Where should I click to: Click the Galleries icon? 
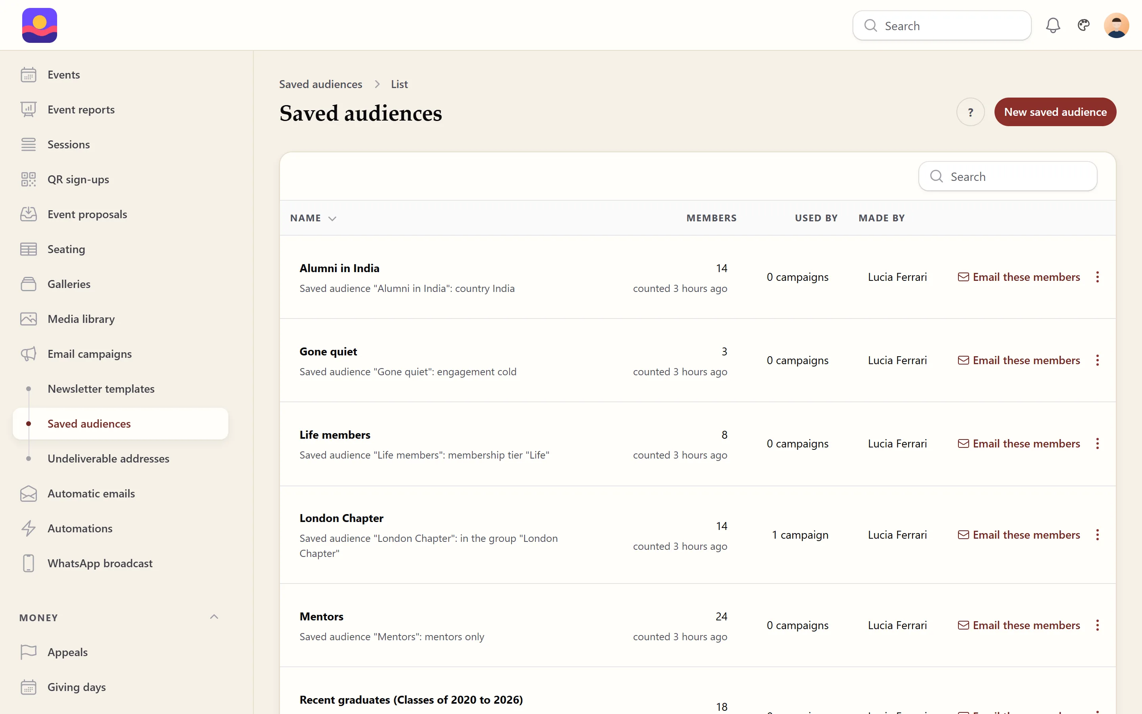[x=28, y=284]
